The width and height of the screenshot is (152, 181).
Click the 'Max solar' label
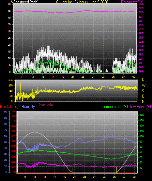point(46,104)
